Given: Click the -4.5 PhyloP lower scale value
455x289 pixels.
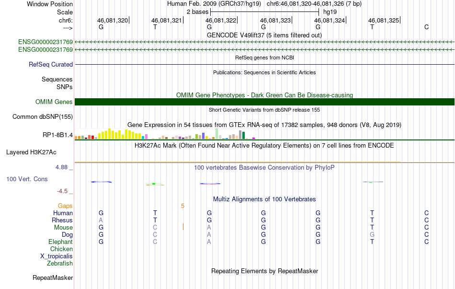Looking at the screenshot, I should 62,191.
